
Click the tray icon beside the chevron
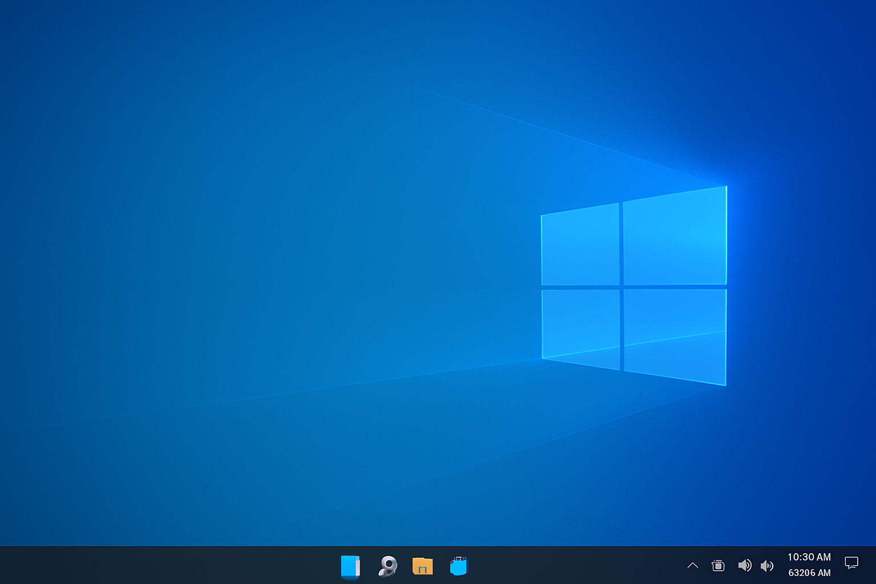pyautogui.click(x=718, y=565)
